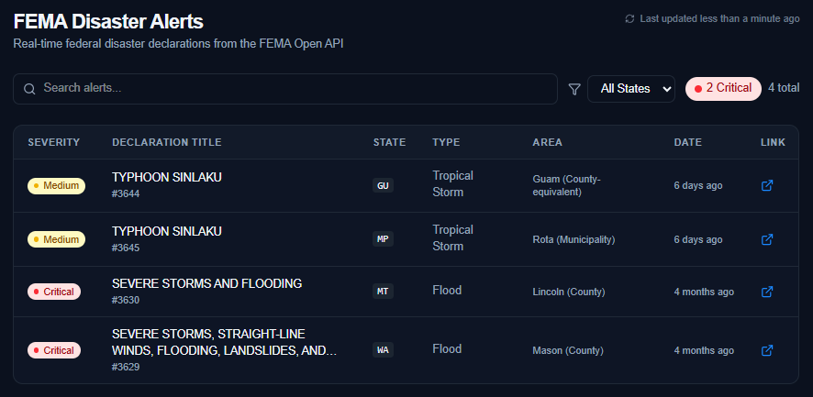Click the WA state tag
The image size is (813, 397).
pyautogui.click(x=383, y=350)
